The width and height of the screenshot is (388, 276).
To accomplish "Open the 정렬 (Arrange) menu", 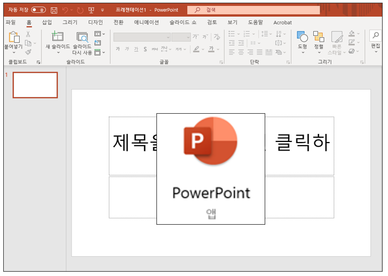I will tap(319, 42).
